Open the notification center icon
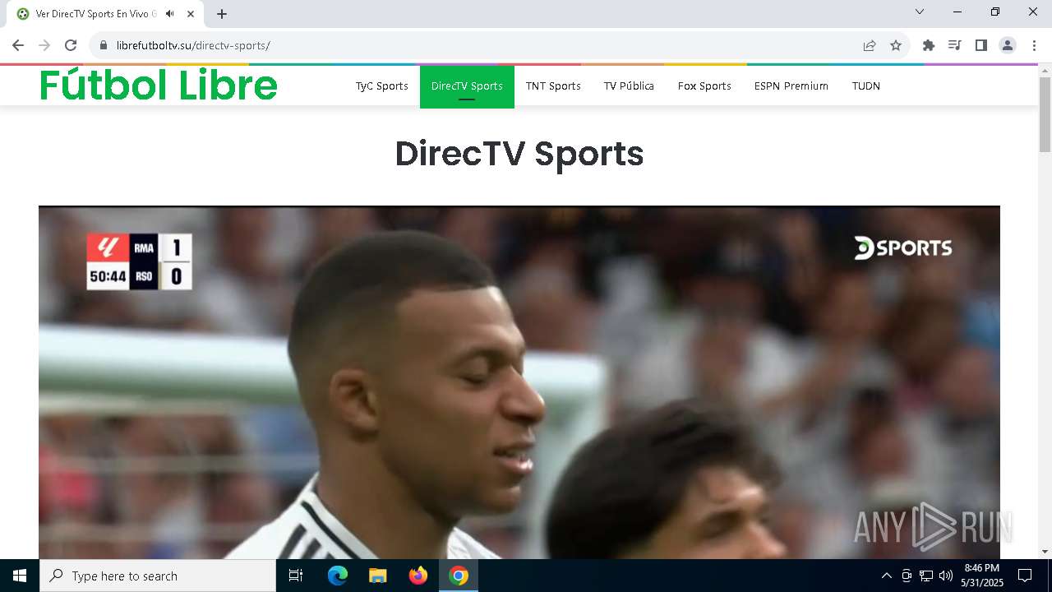This screenshot has height=592, width=1052. (x=1025, y=576)
